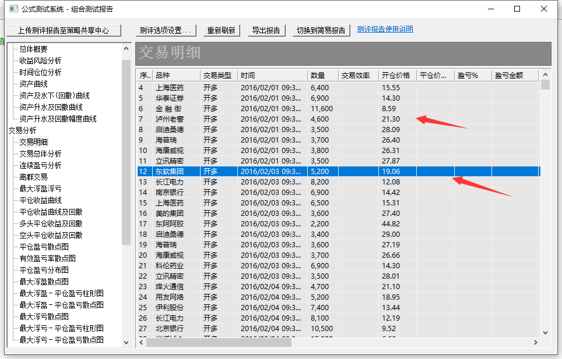Open 最大浮盈浮亏 tree item
This screenshot has height=359, width=562.
[x=40, y=189]
